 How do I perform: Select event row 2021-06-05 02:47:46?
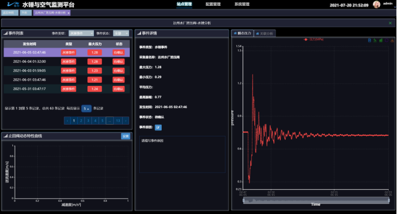[x=67, y=52]
